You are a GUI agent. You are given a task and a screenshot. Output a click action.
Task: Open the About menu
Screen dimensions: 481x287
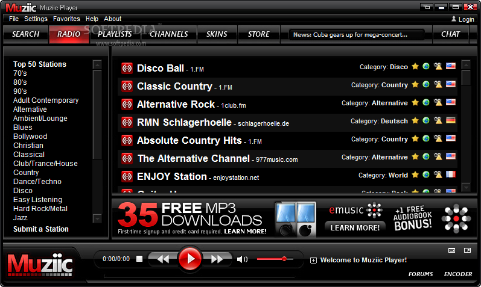[113, 19]
